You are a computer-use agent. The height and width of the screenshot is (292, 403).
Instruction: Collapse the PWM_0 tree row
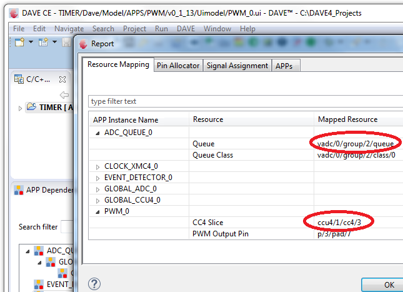(97, 212)
